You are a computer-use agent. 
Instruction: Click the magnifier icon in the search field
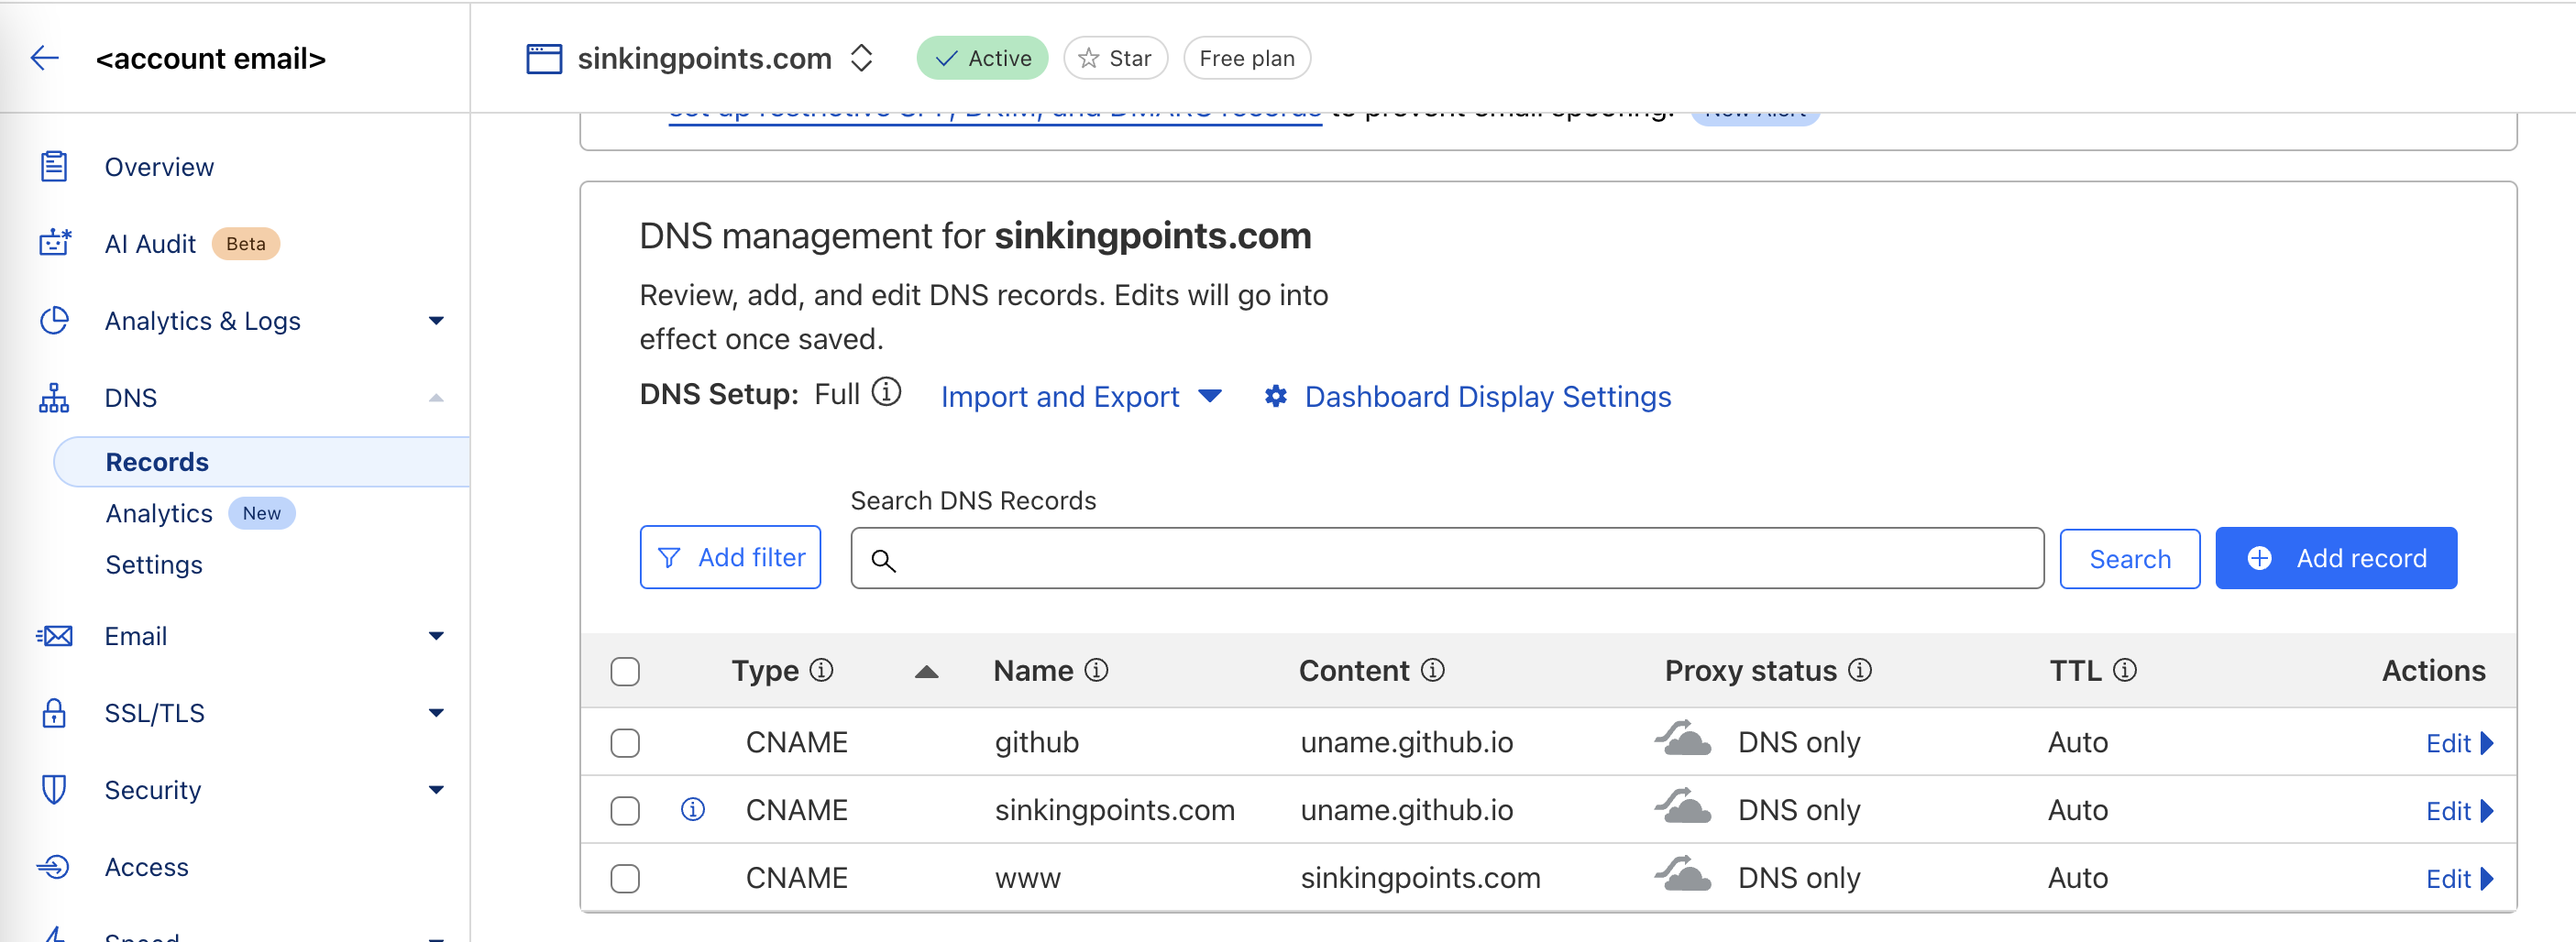[883, 560]
